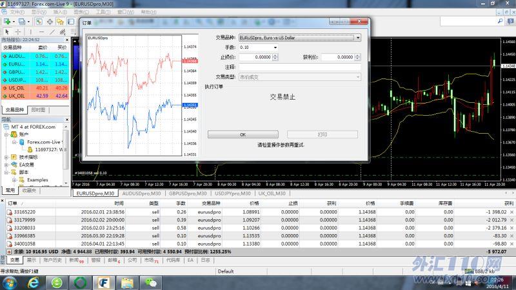Open the New Chart dropdown arrow
The image size is (516, 290).
click(x=14, y=22)
